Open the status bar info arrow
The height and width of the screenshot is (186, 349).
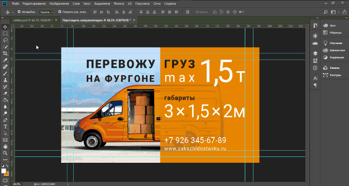point(68,184)
